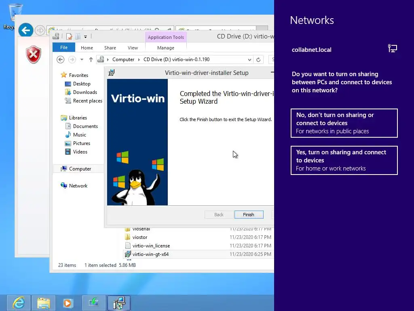Image resolution: width=414 pixels, height=311 pixels.
Task: Select Libraries in navigation pane
Action: coord(78,118)
